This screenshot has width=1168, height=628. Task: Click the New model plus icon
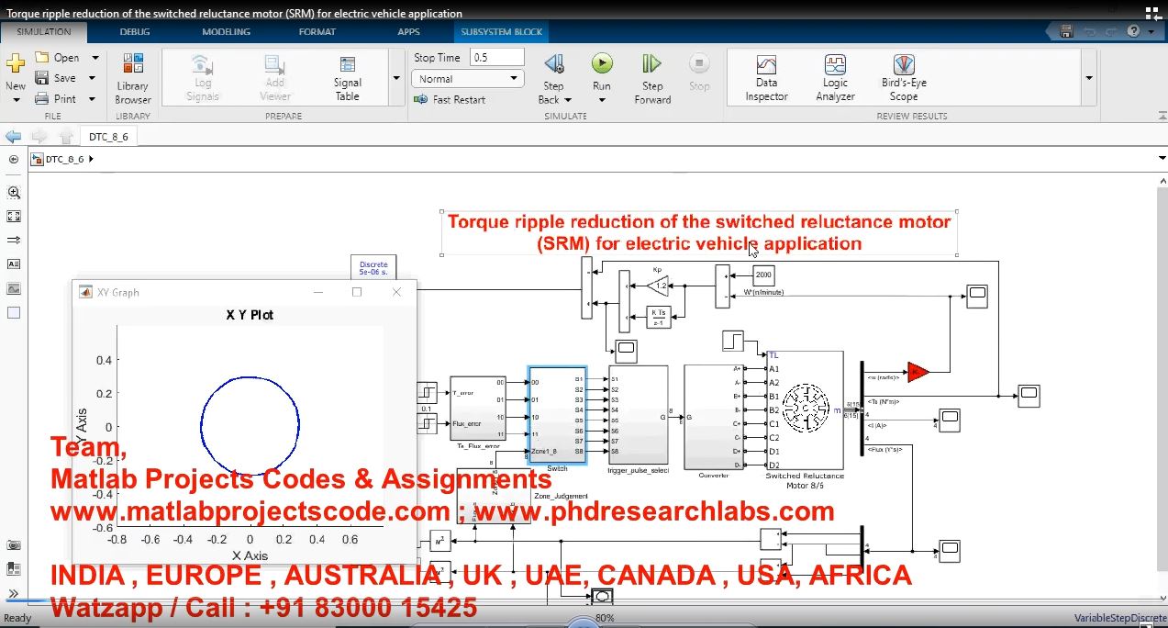pos(16,62)
